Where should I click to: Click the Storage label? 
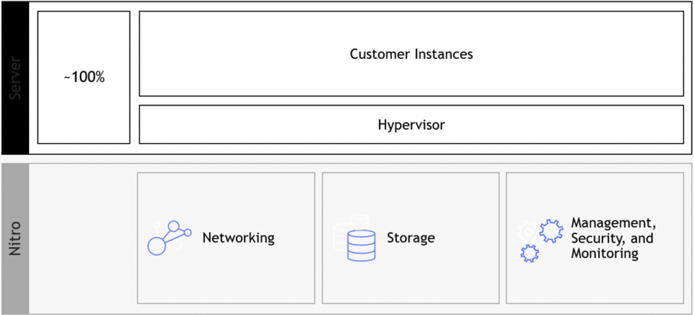411,238
